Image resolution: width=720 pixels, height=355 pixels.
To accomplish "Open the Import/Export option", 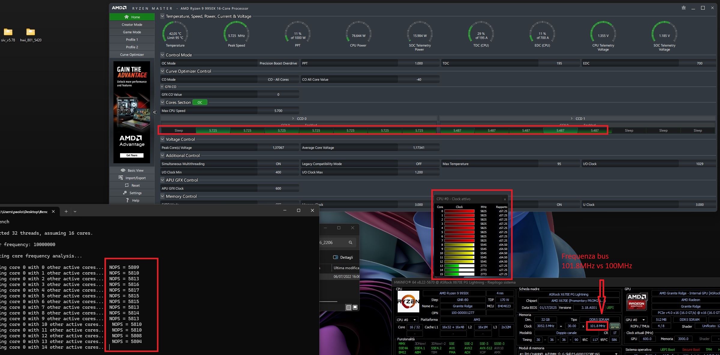I will (132, 178).
